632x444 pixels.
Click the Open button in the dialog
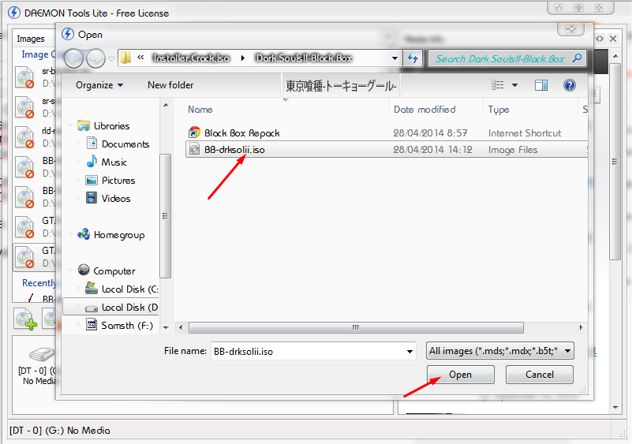point(460,375)
